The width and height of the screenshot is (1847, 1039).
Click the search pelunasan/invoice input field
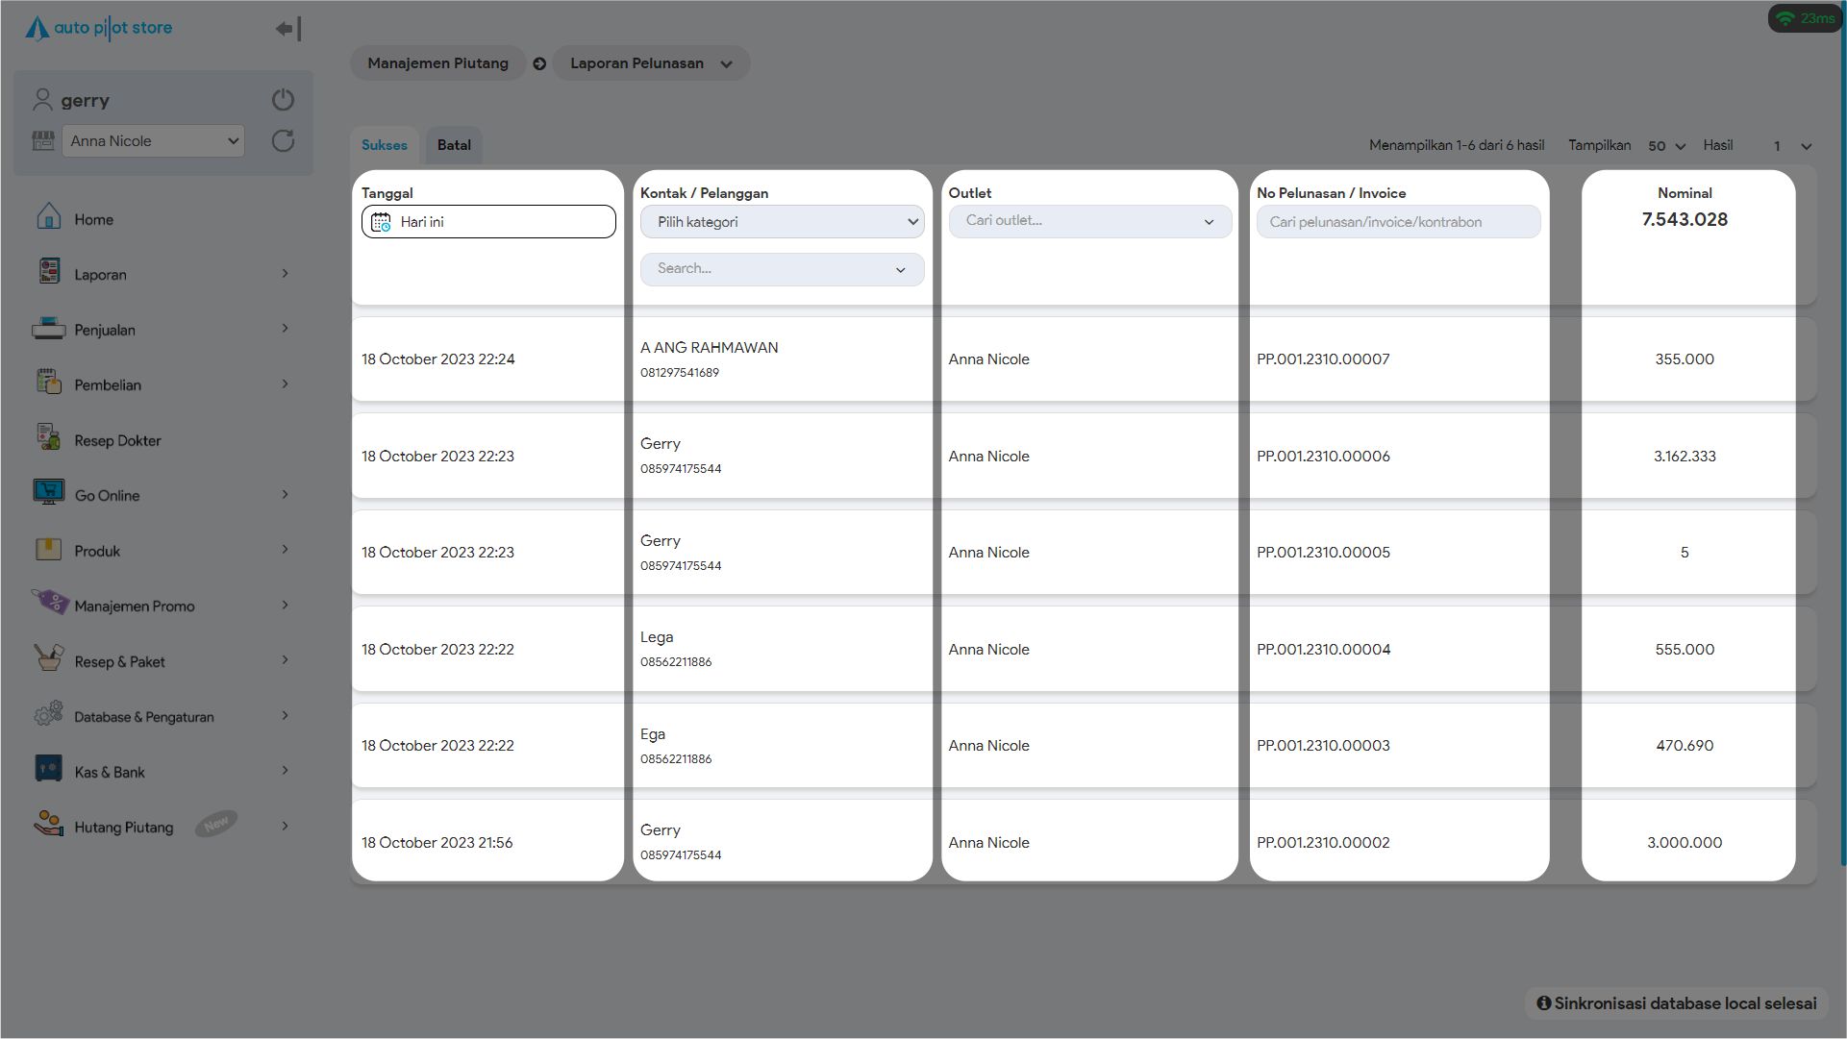pos(1398,222)
